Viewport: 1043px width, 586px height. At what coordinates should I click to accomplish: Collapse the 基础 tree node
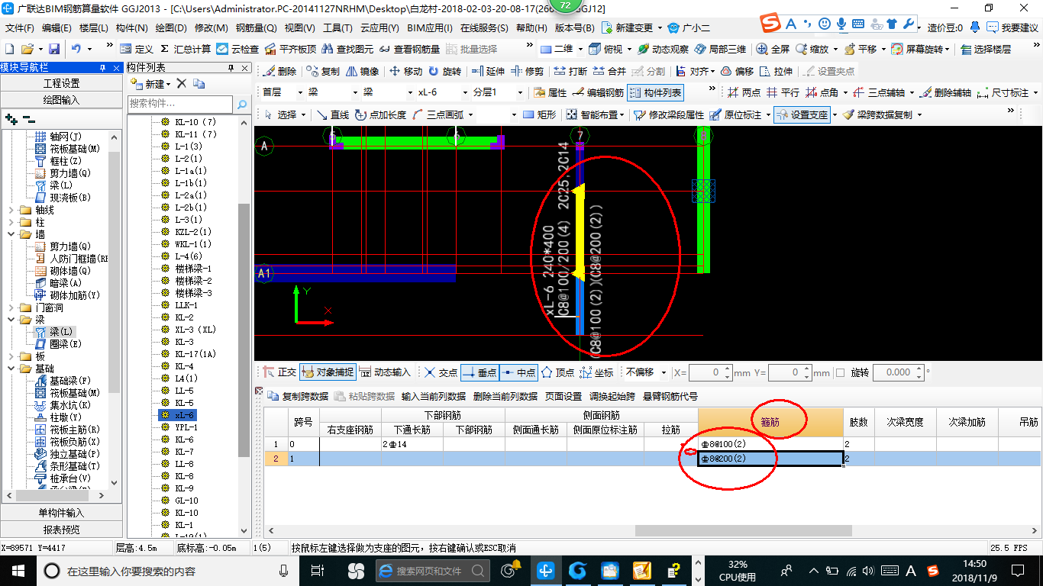coord(10,369)
